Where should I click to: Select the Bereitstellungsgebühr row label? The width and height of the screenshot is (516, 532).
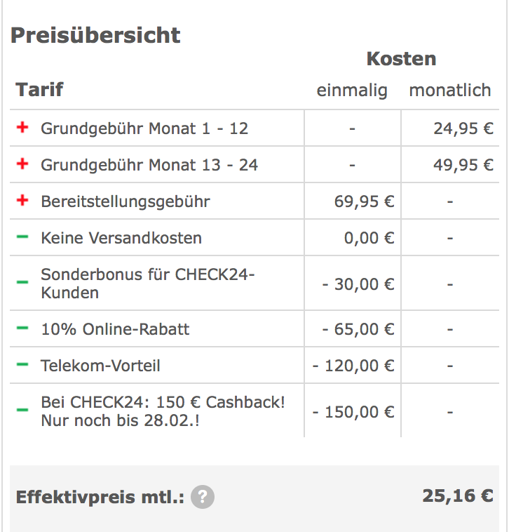[125, 201]
